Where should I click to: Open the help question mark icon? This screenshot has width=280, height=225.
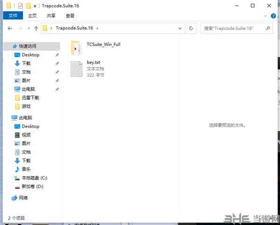[273, 16]
